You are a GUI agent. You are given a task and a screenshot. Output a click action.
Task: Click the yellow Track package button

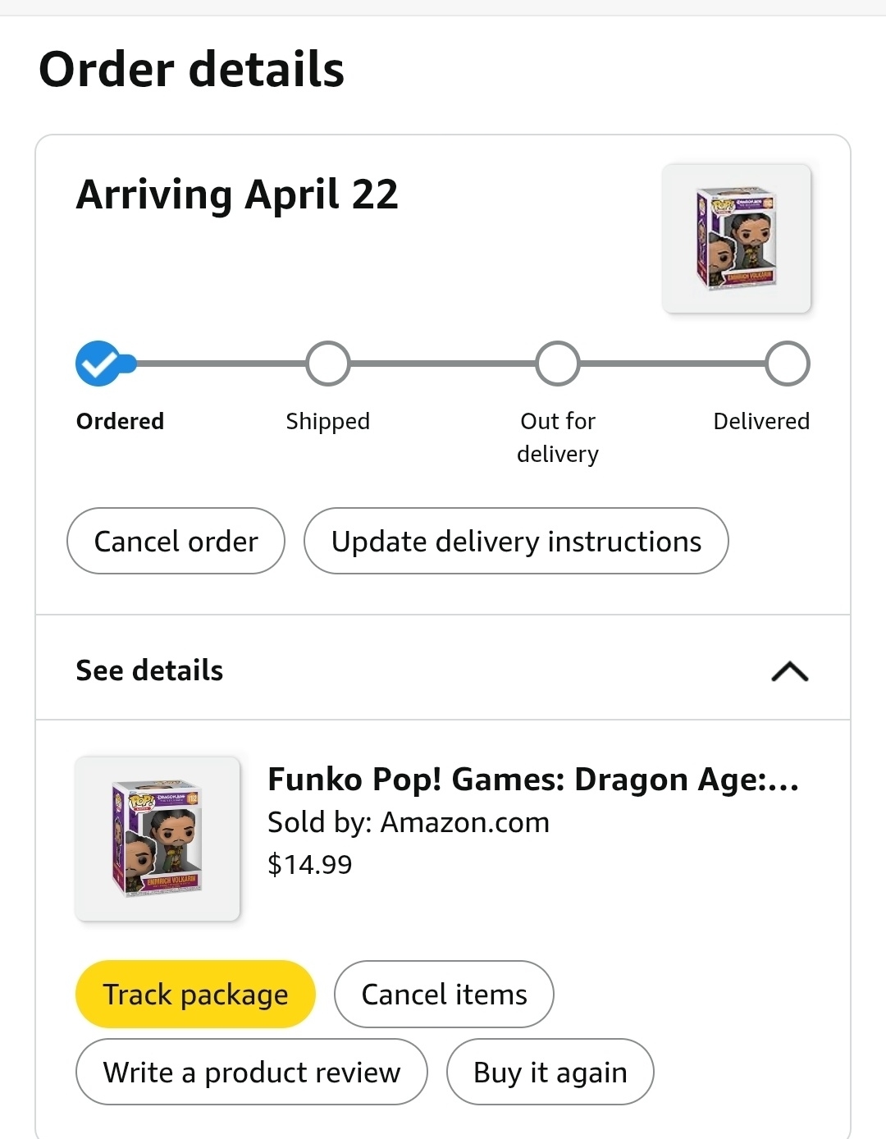pos(195,995)
